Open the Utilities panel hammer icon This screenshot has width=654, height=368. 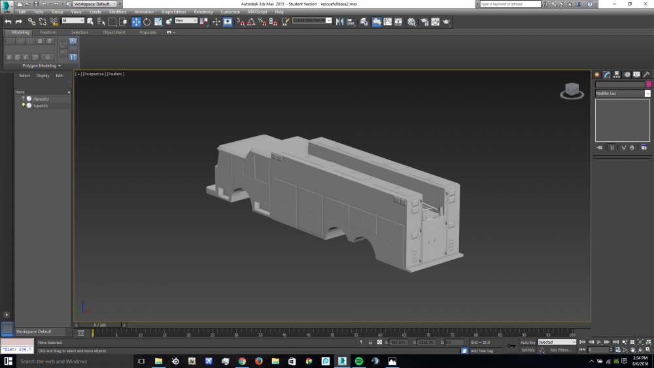[x=646, y=75]
